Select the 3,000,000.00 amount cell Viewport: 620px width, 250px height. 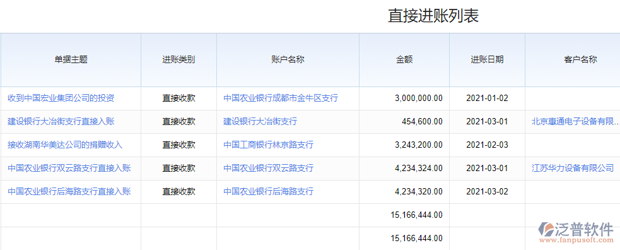404,98
